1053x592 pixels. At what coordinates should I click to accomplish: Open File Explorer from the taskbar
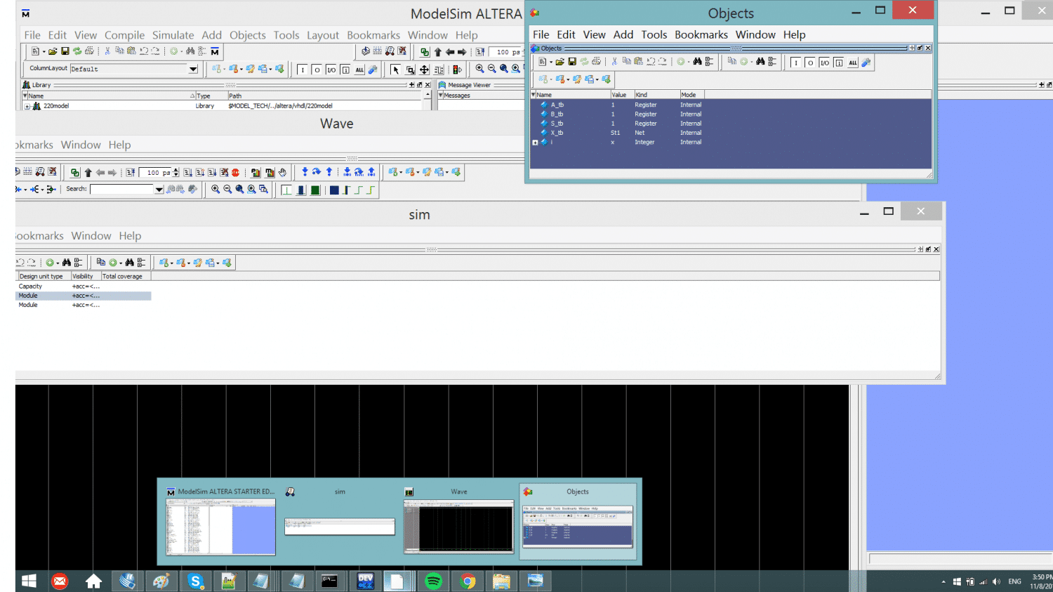coord(501,581)
